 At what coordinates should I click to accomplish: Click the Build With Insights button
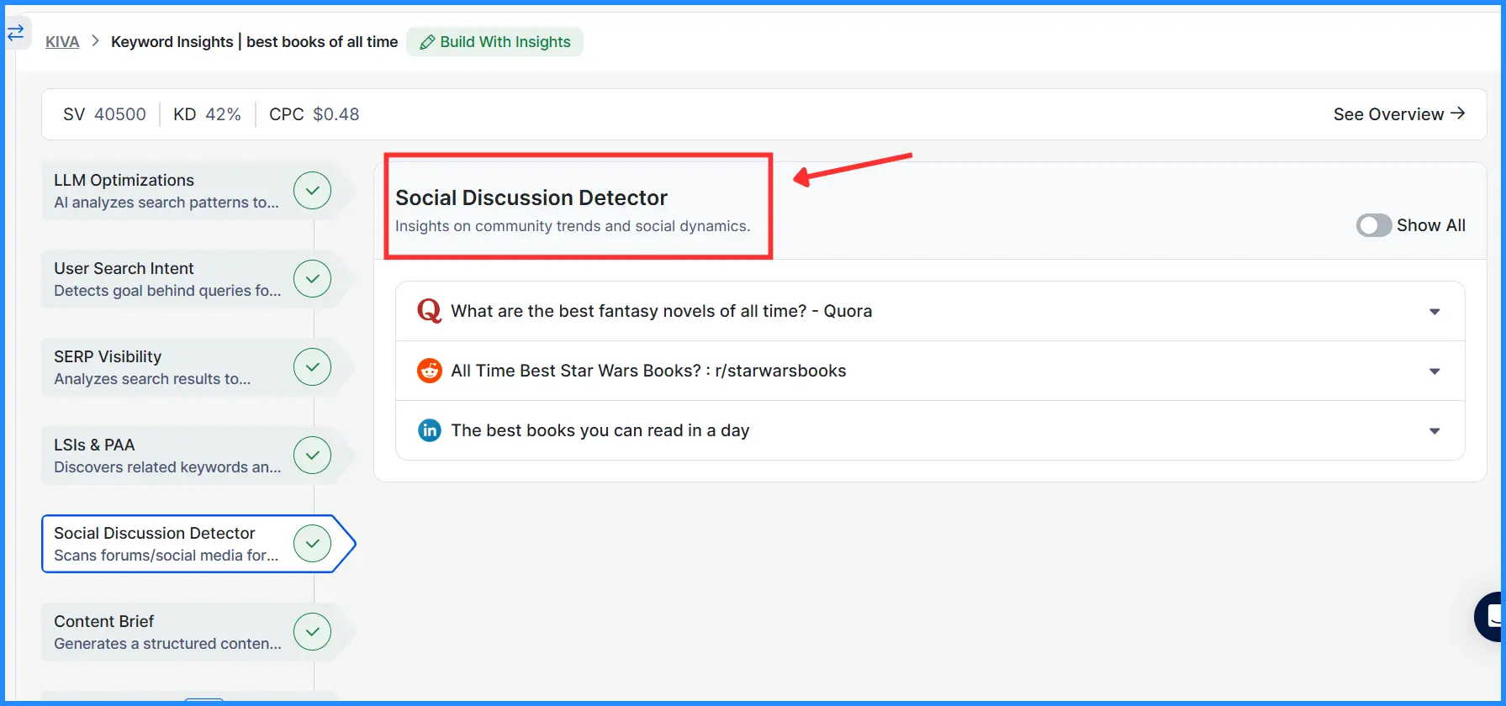pyautogui.click(x=494, y=42)
